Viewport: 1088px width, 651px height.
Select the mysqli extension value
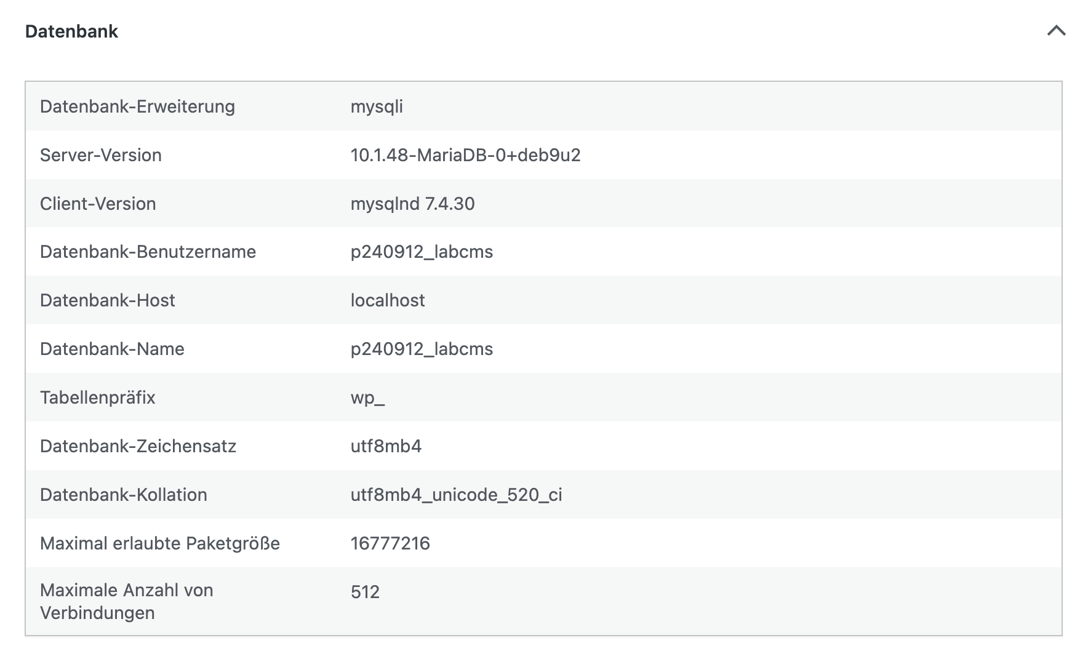[x=377, y=106]
